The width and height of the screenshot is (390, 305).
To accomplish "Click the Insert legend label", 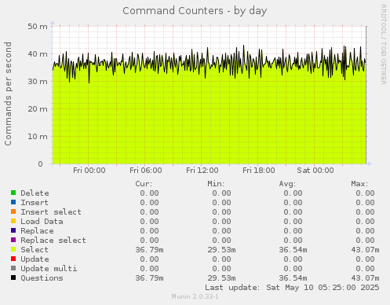I will click(x=35, y=203).
